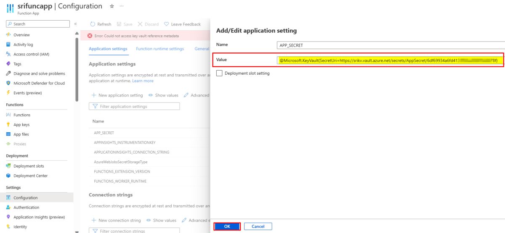Select FUNCTIONS_EXTENSION_VERSION row
This screenshot has width=505, height=233.
149,171
